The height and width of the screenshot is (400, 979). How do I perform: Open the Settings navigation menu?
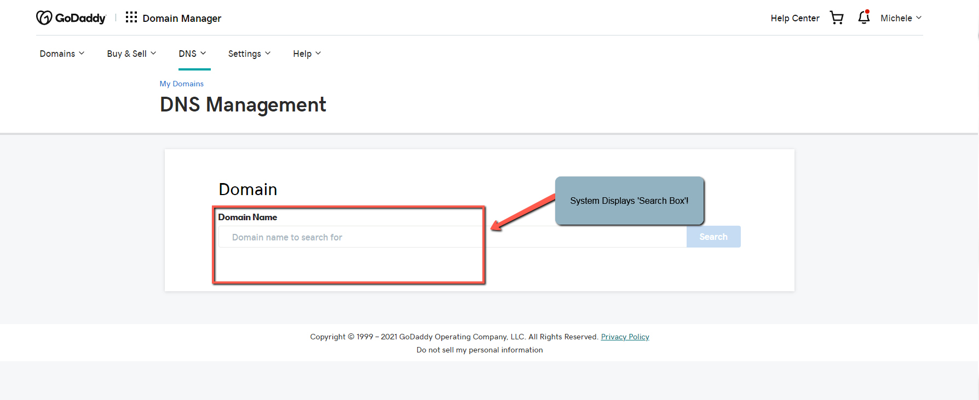tap(249, 54)
